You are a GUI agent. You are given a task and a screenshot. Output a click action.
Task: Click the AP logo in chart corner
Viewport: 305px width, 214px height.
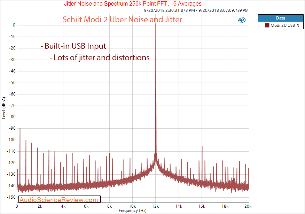point(242,20)
